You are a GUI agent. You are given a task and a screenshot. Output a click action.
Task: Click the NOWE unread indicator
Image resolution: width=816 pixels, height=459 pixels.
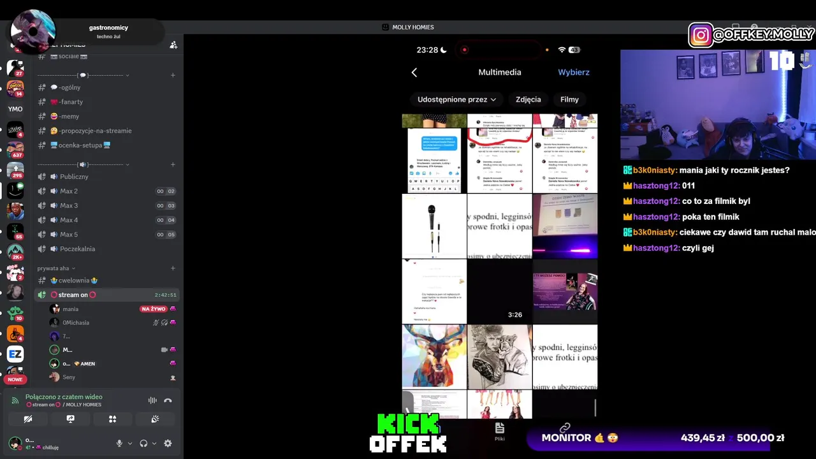point(15,379)
